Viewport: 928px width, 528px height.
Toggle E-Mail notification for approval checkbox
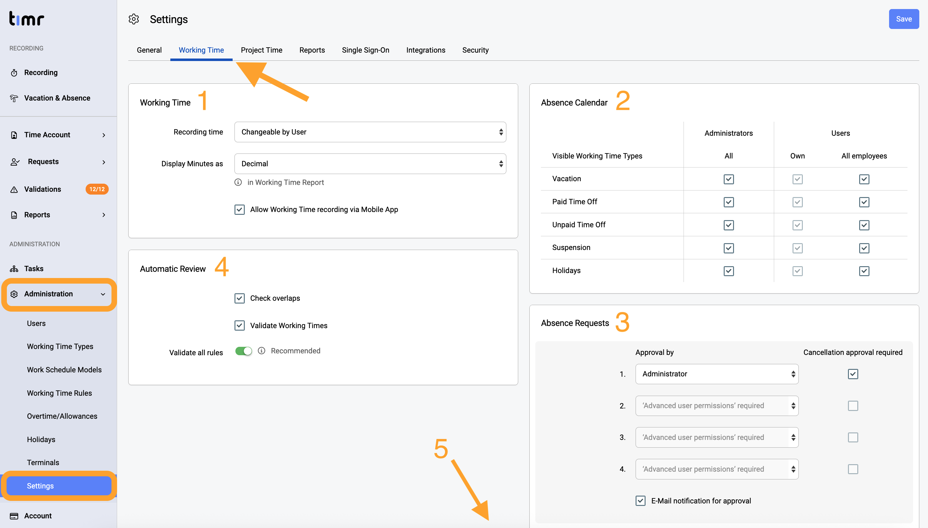pyautogui.click(x=641, y=501)
